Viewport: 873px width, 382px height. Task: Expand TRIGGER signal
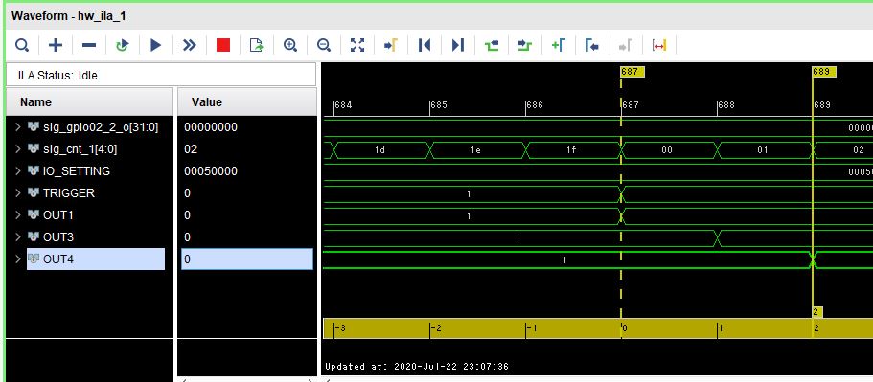18,193
